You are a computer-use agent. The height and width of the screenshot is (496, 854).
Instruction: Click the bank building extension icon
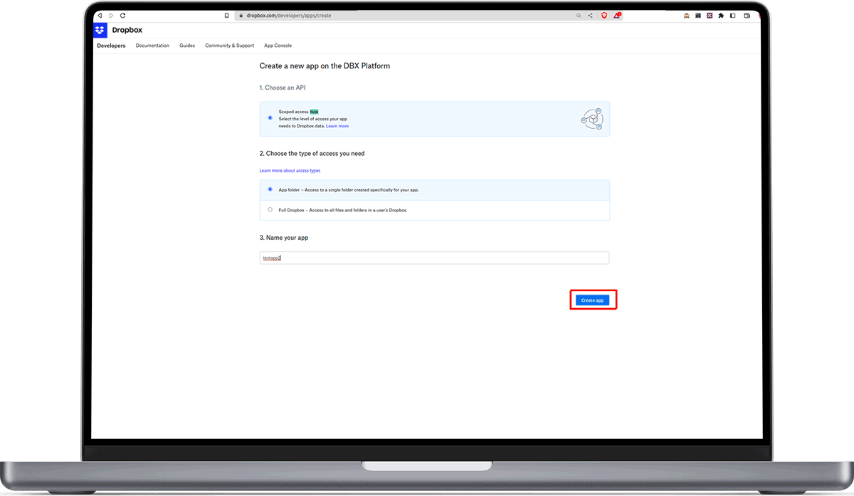[687, 15]
